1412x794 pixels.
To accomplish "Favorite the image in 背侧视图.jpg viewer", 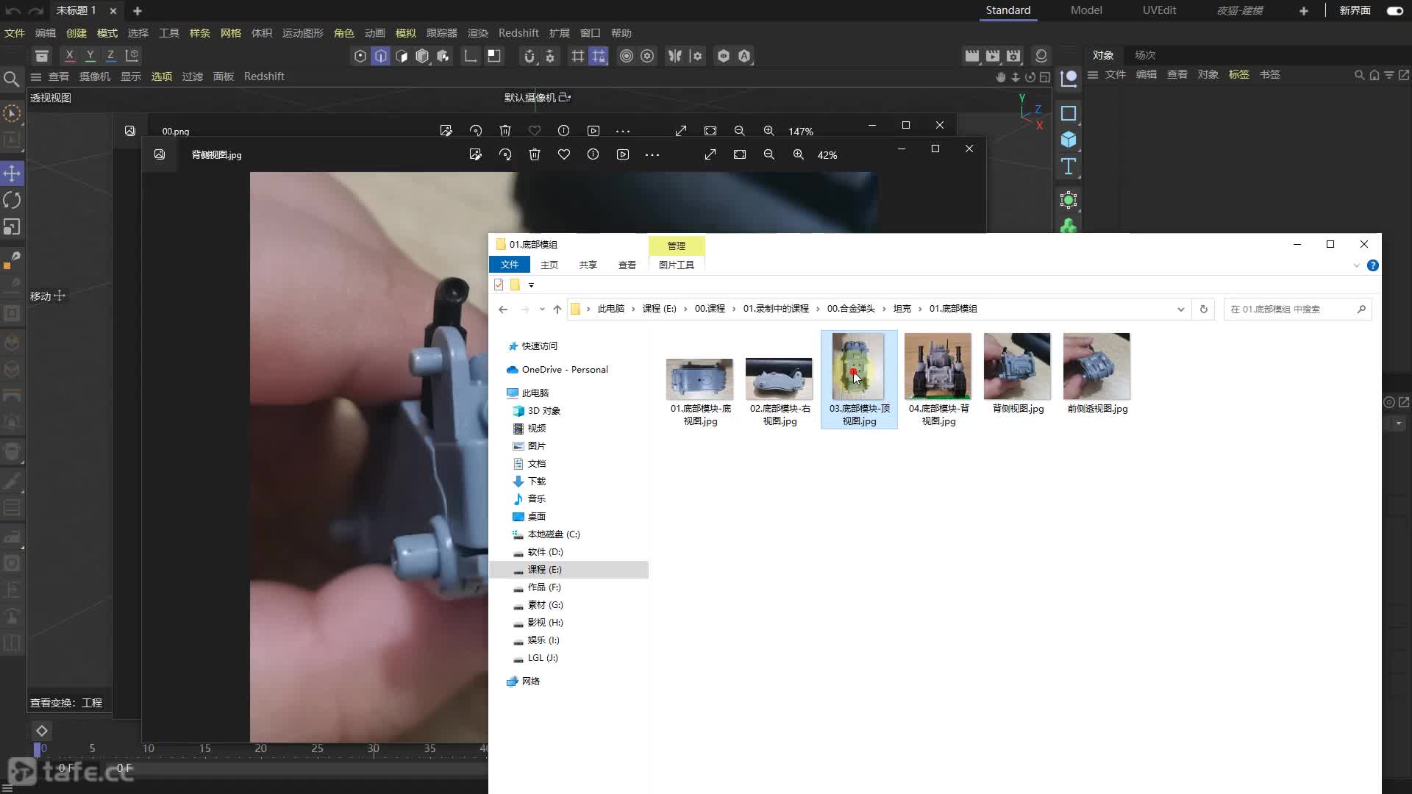I will tap(564, 154).
